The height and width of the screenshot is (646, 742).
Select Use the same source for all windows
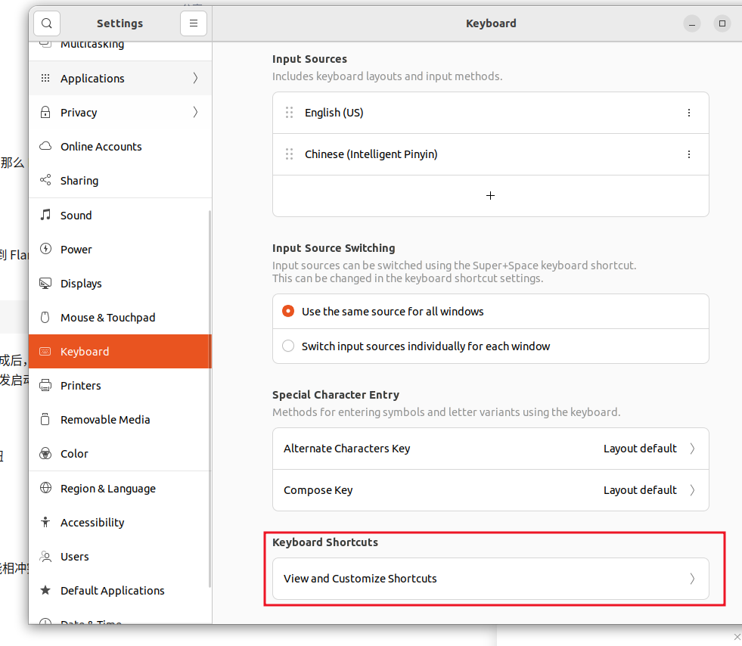tap(288, 311)
